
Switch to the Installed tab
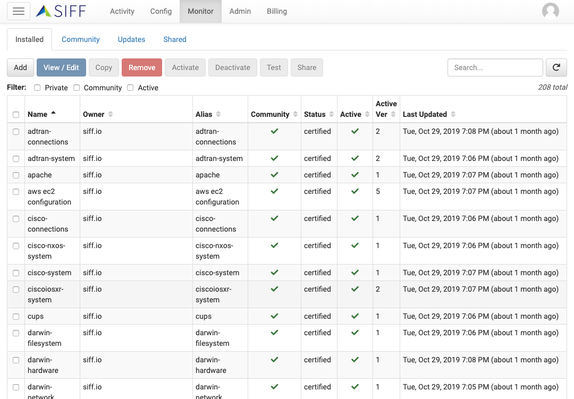(x=29, y=39)
